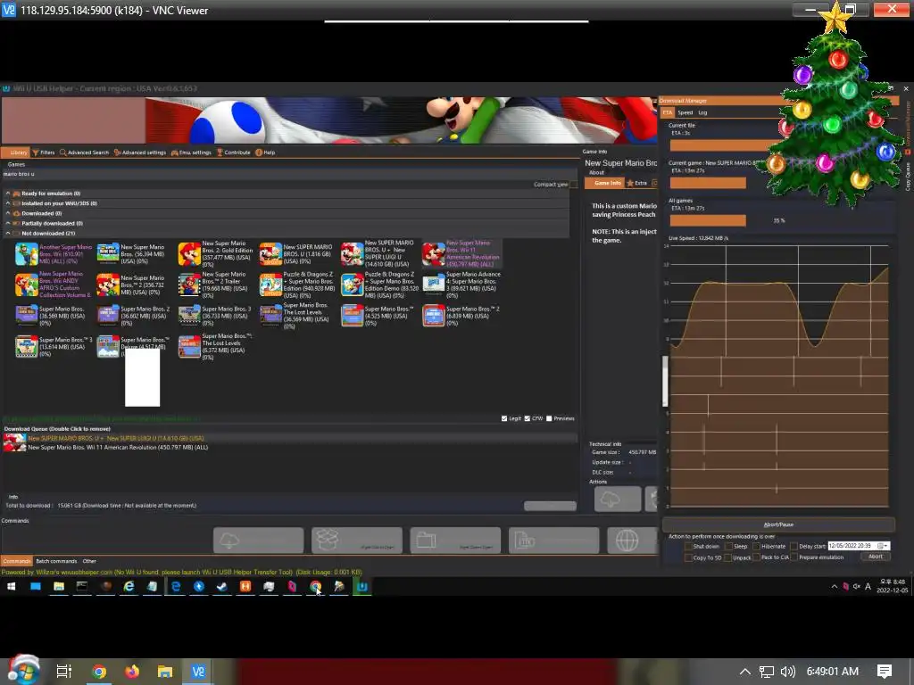Enable the Hibernate checkbox
Image resolution: width=914 pixels, height=685 pixels.
tap(756, 547)
